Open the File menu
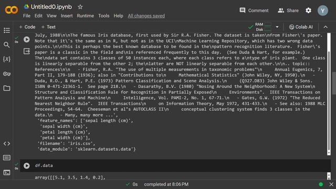Viewport: 336px width, 189px height. point(27,16)
